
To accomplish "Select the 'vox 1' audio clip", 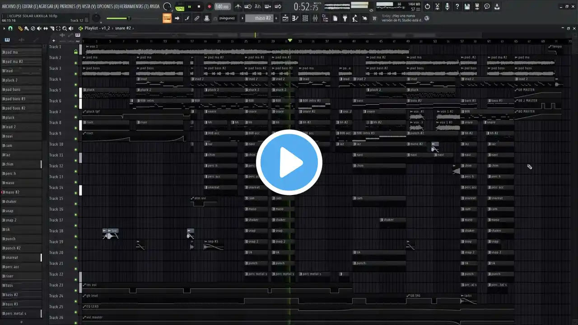I will click(247, 49).
